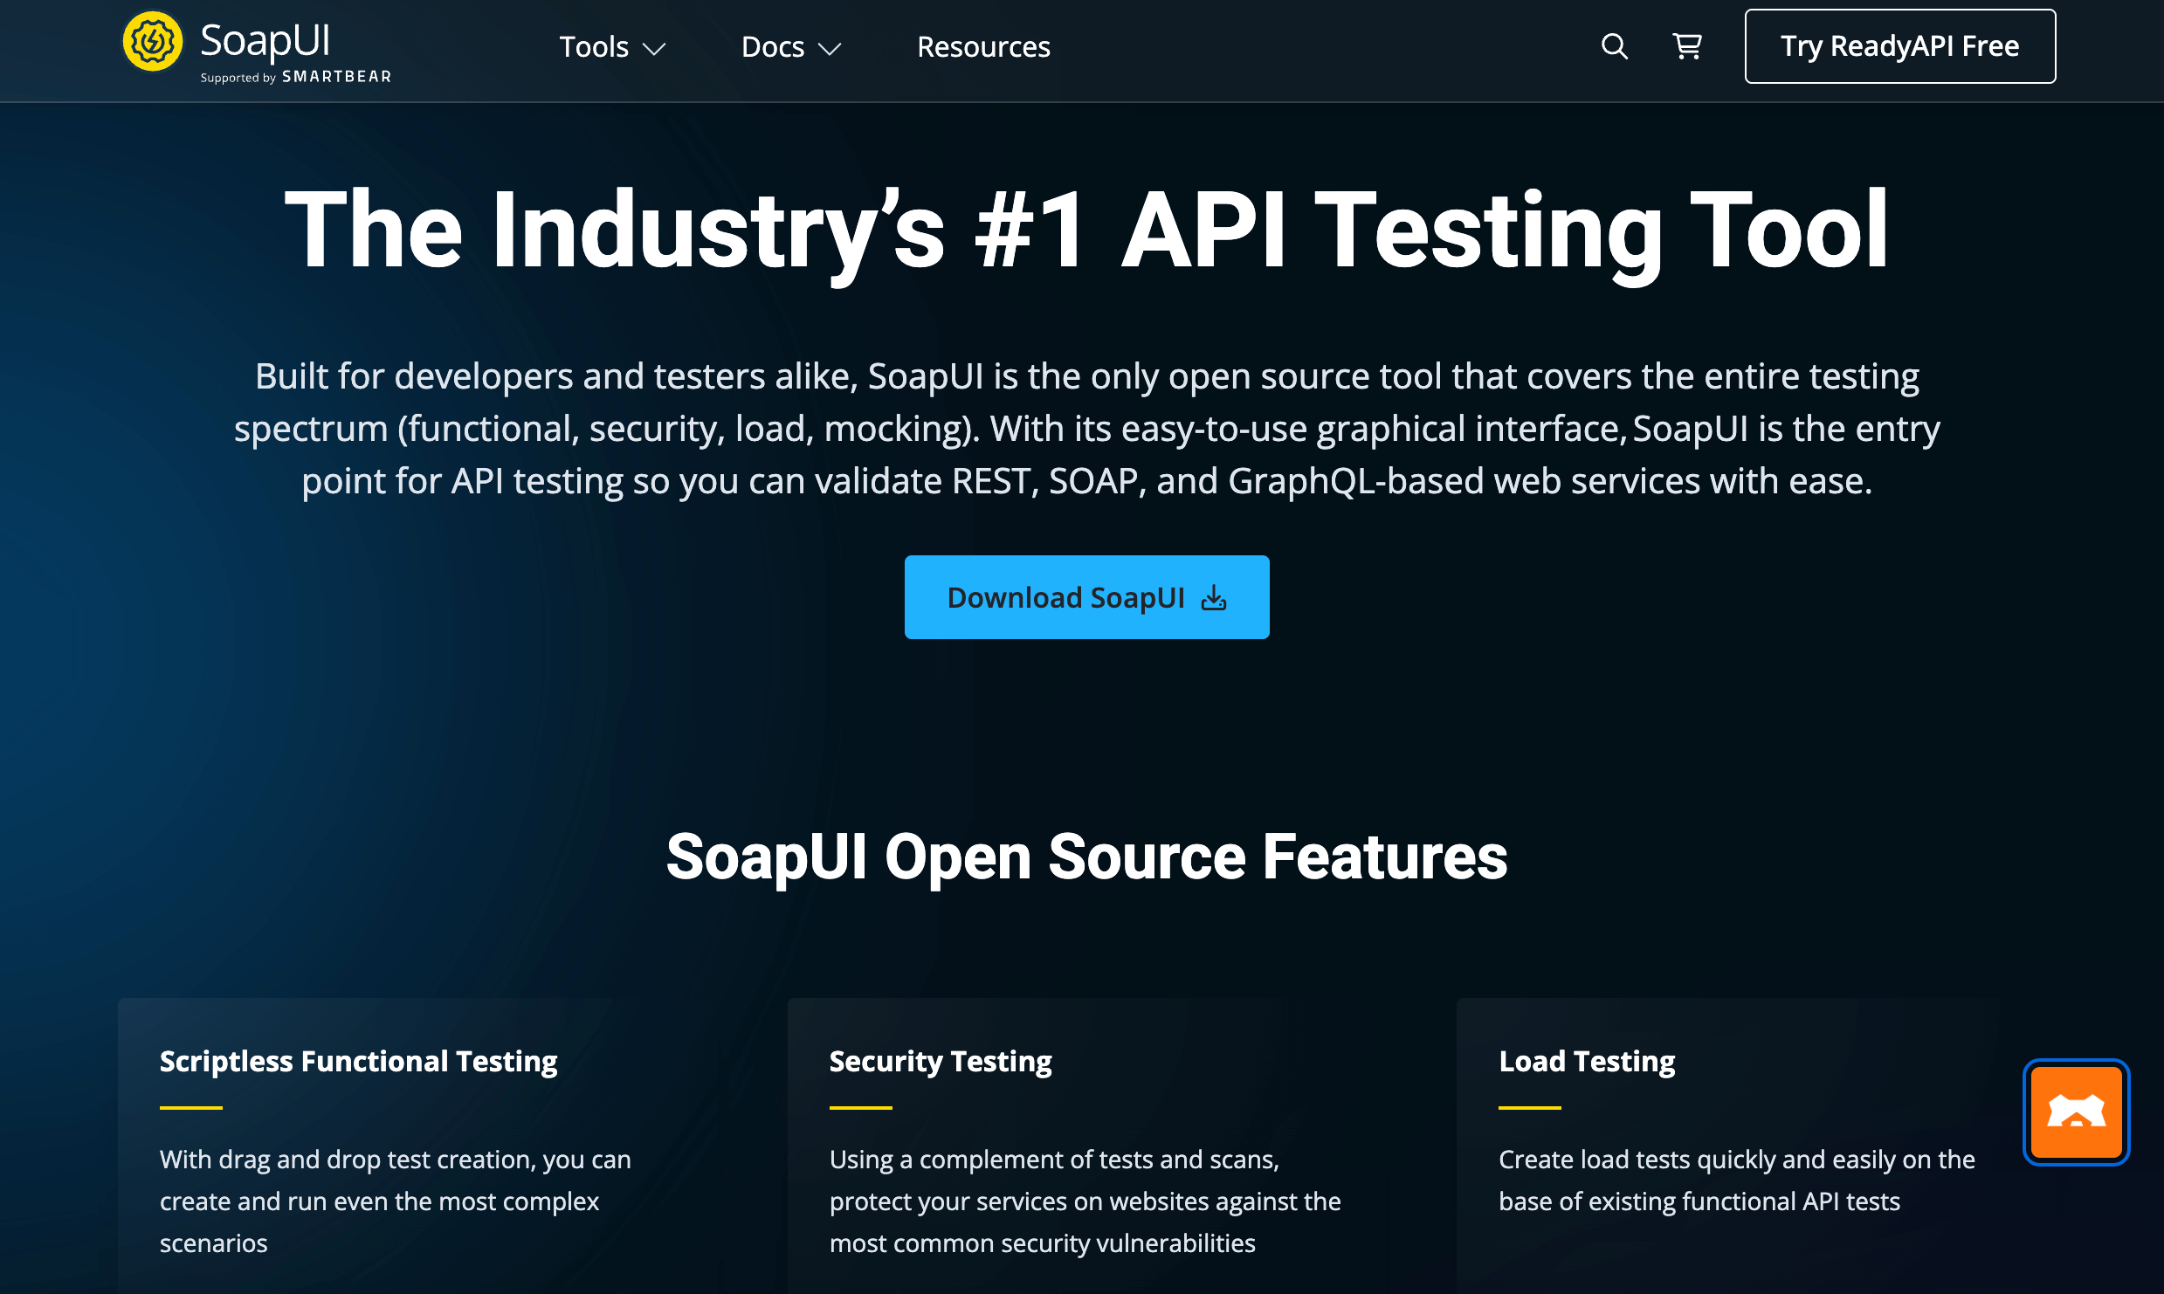The width and height of the screenshot is (2164, 1294).
Task: Expand the Tools dropdown
Action: tap(596, 48)
